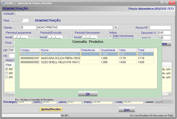Image resolution: width=177 pixels, height=119 pixels.
Task: Check the third 001 row checkbox
Action: click(7, 77)
